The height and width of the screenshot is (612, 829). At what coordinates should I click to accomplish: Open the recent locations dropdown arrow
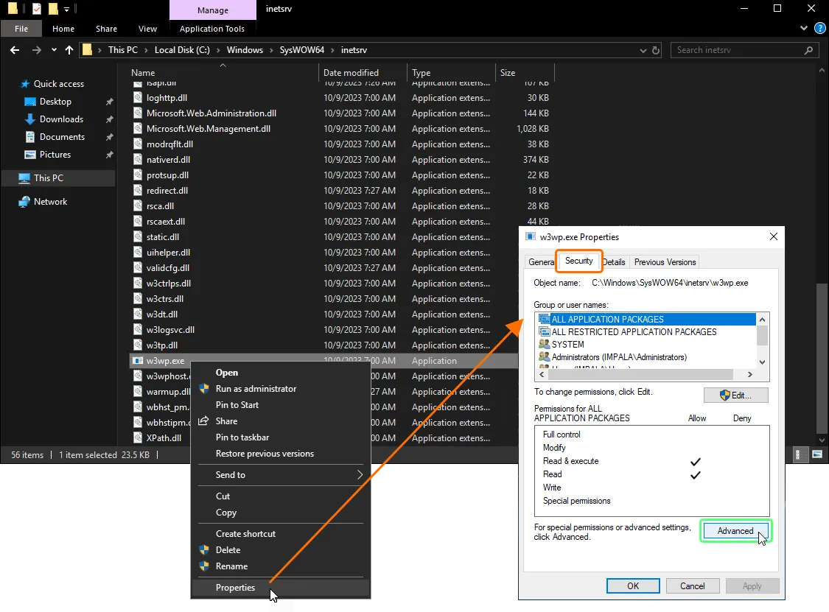54,50
